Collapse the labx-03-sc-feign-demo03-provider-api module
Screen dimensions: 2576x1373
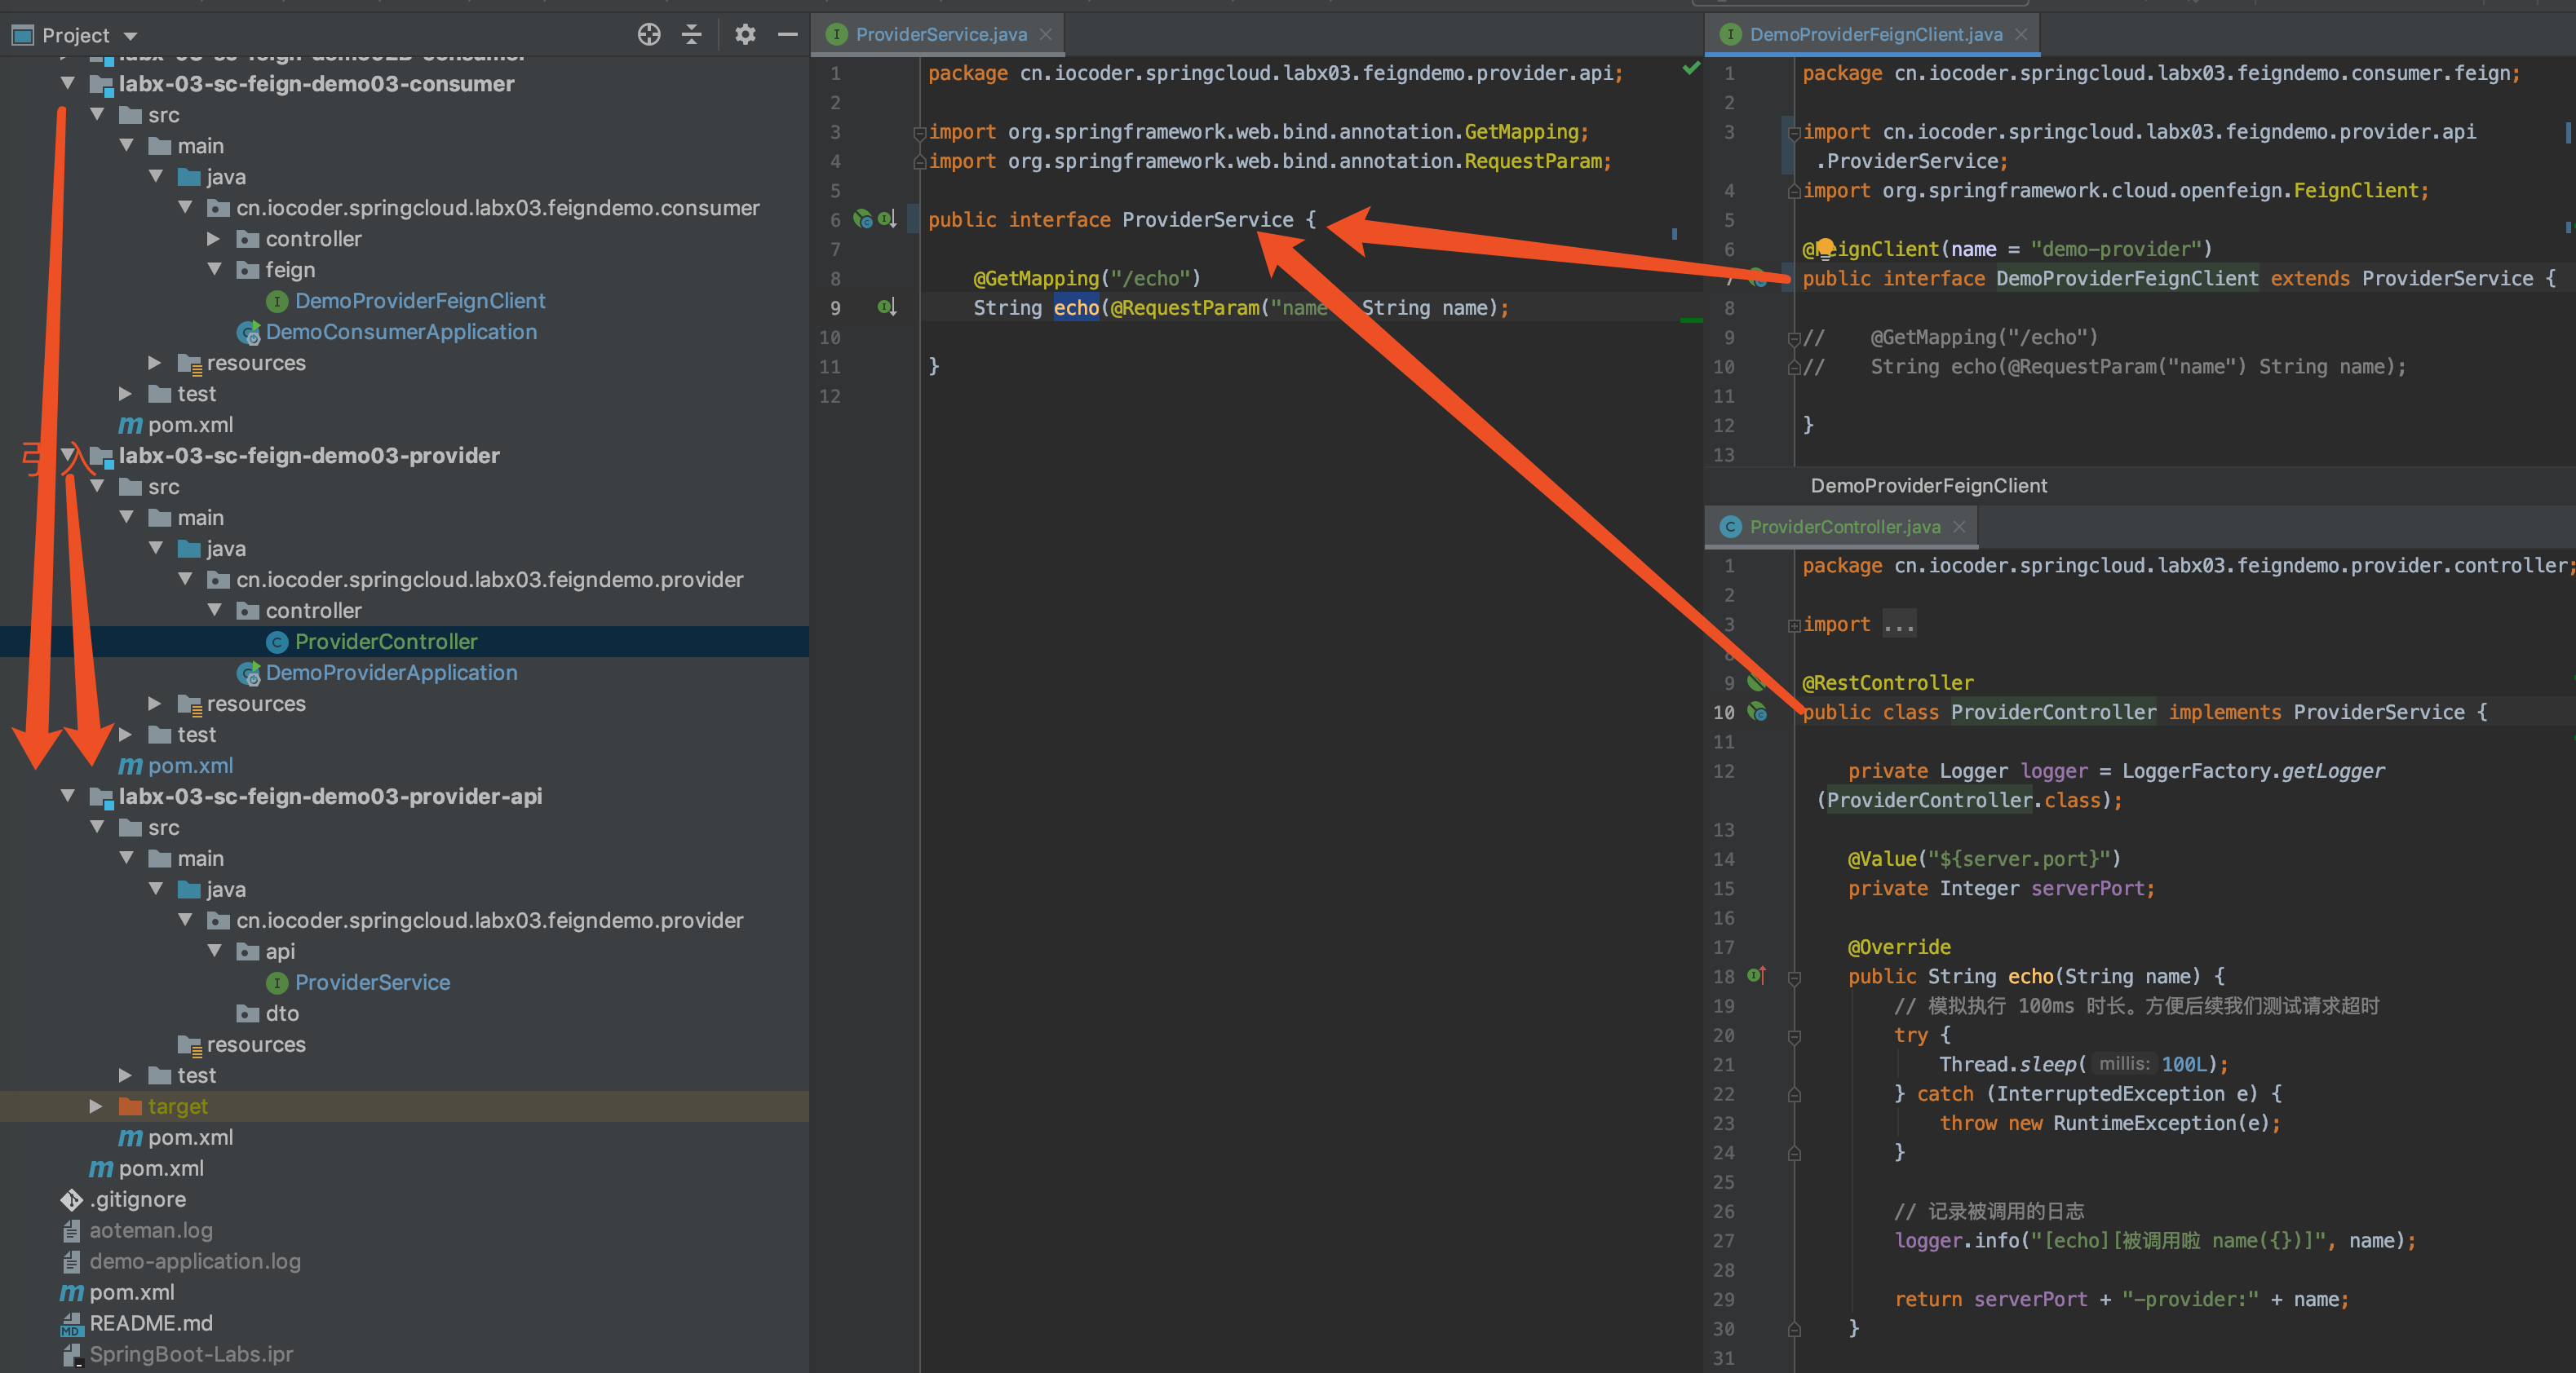click(x=68, y=797)
